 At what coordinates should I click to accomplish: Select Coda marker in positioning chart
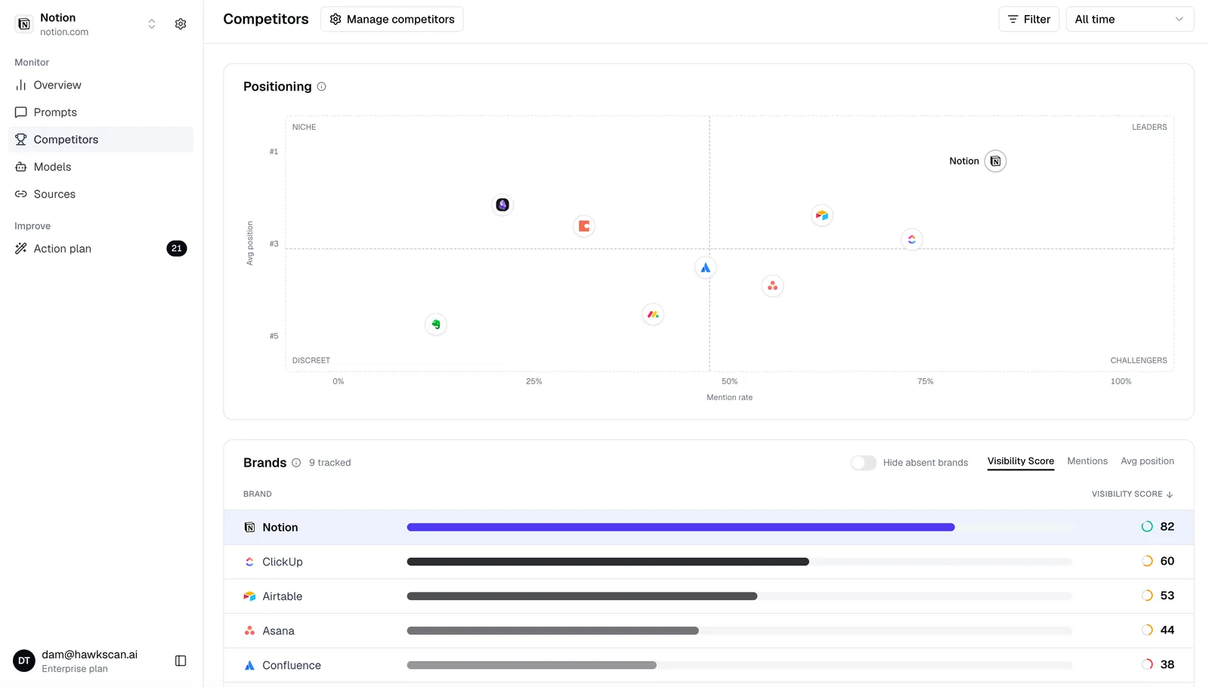coord(584,226)
